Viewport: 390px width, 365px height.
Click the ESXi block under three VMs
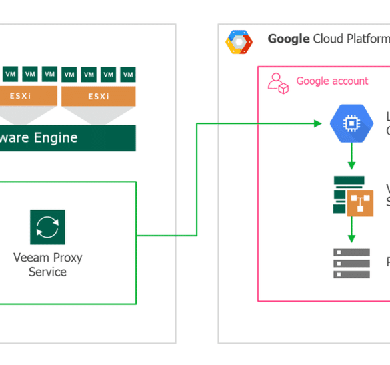click(28, 96)
